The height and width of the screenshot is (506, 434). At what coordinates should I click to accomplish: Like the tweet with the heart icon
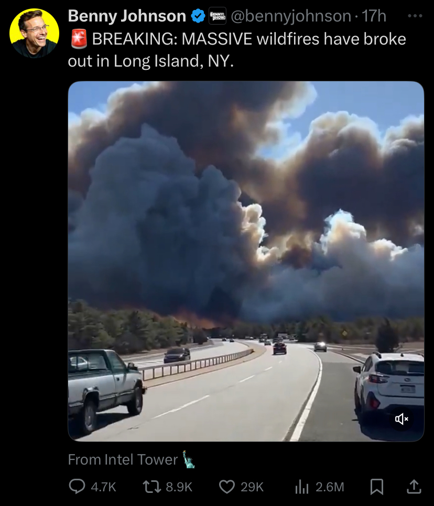click(227, 487)
